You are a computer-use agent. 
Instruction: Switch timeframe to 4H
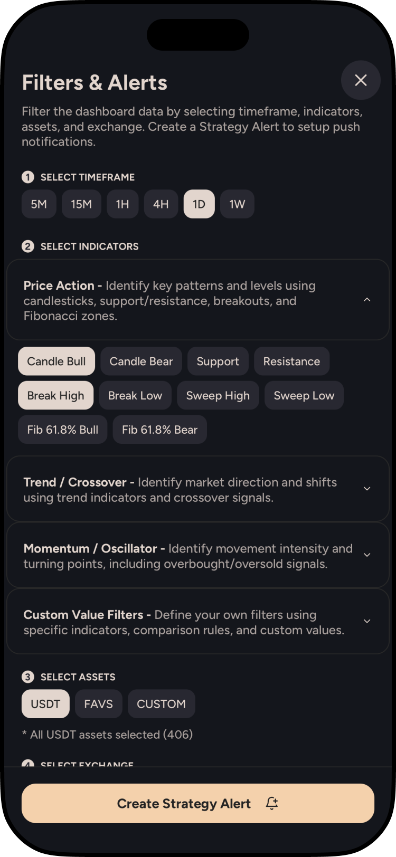click(161, 204)
